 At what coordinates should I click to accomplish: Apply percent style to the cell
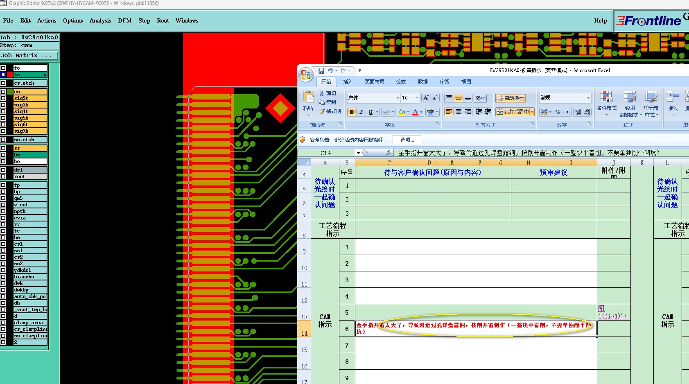pos(558,112)
